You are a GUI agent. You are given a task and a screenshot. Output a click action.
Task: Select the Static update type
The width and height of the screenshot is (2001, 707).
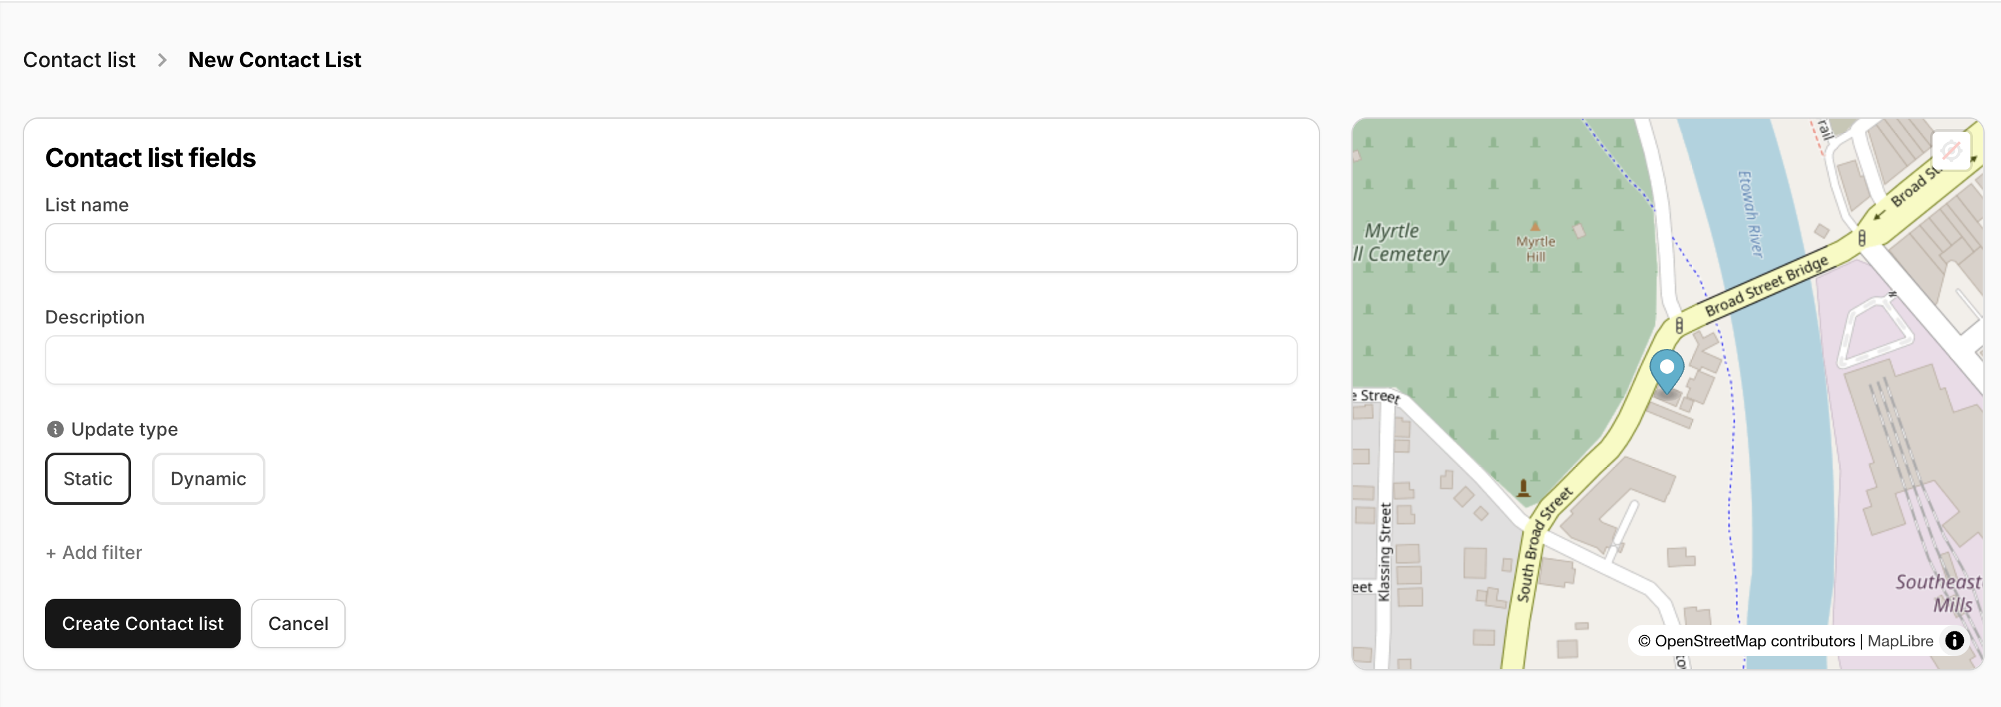88,479
